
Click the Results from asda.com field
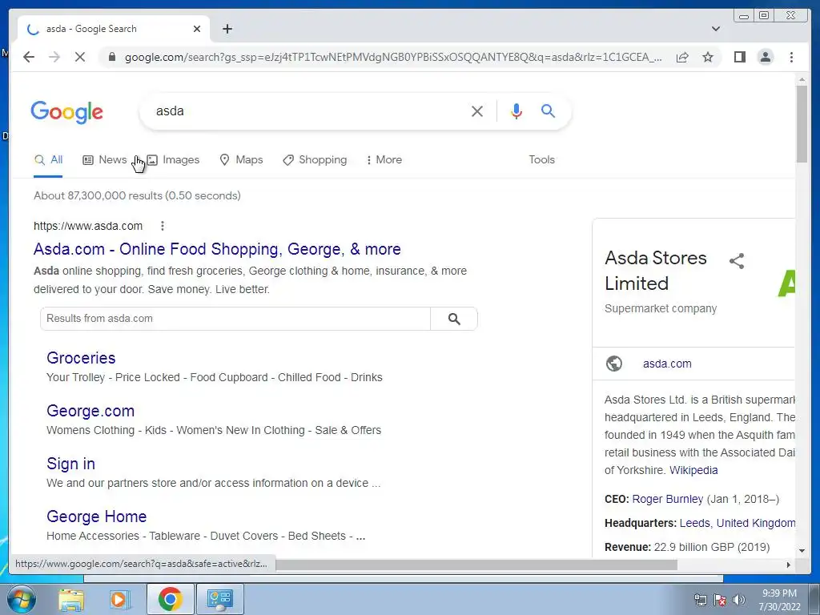pos(235,319)
